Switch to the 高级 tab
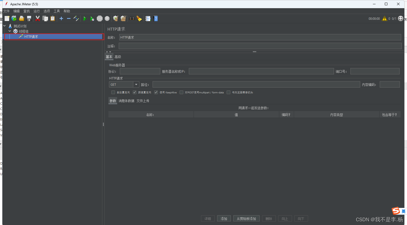407x225 pixels. click(118, 57)
